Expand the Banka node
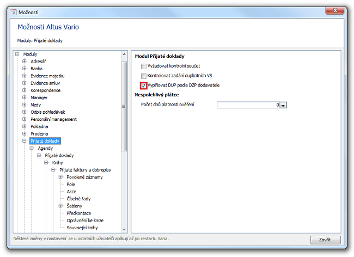This screenshot has height=257, width=354. click(24, 69)
